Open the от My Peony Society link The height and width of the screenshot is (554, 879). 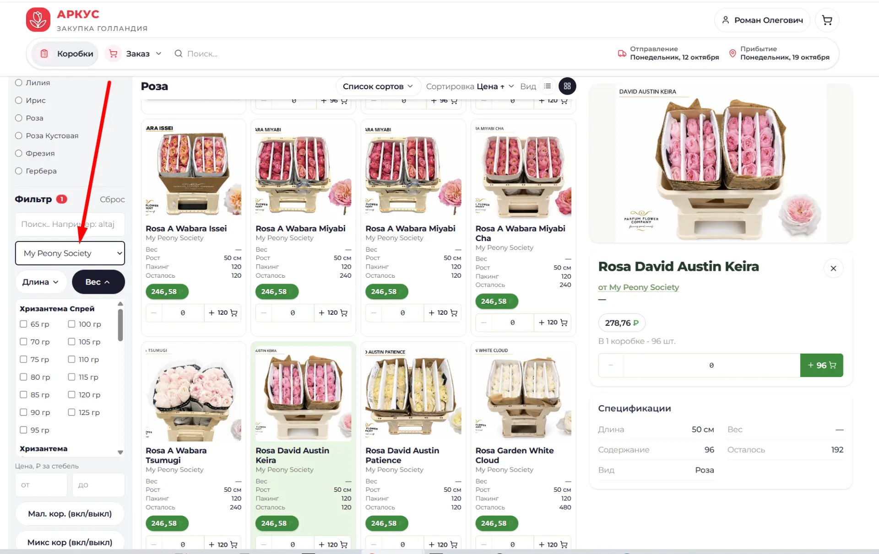pyautogui.click(x=638, y=287)
